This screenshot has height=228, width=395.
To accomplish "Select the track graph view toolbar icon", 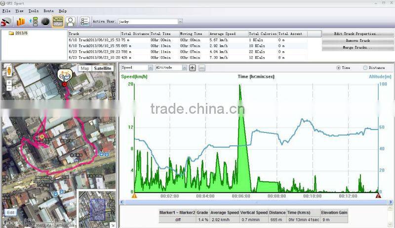I will point(58,22).
